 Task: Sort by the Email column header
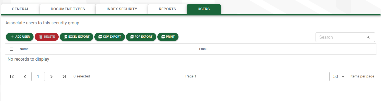point(203,49)
